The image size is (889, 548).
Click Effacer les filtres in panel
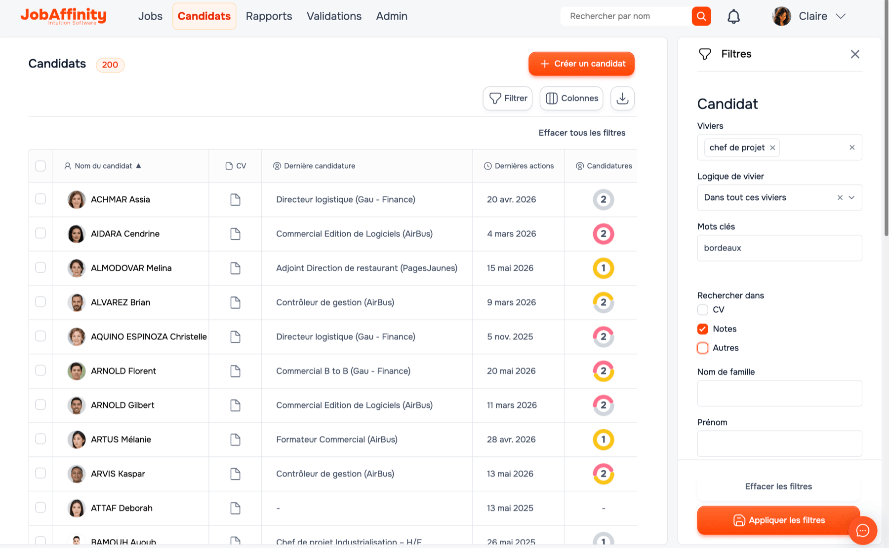(x=778, y=486)
